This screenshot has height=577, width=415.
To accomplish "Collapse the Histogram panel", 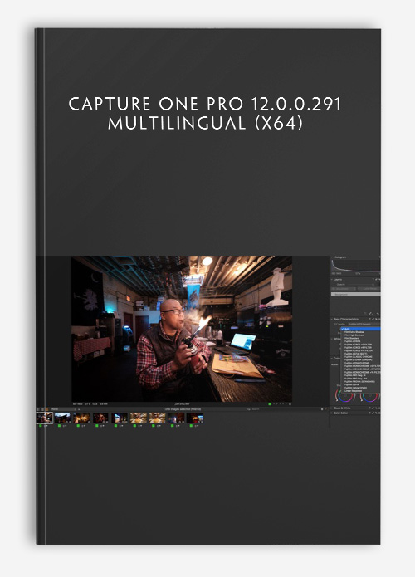I will 331,257.
